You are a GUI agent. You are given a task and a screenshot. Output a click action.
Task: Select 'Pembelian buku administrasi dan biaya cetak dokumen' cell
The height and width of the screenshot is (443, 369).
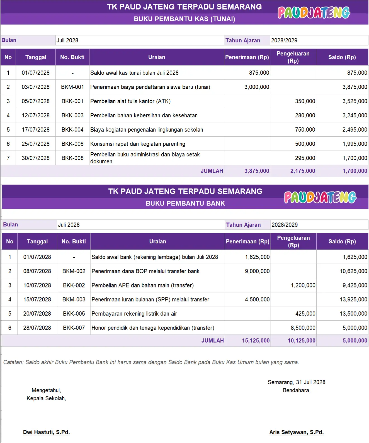(x=157, y=158)
